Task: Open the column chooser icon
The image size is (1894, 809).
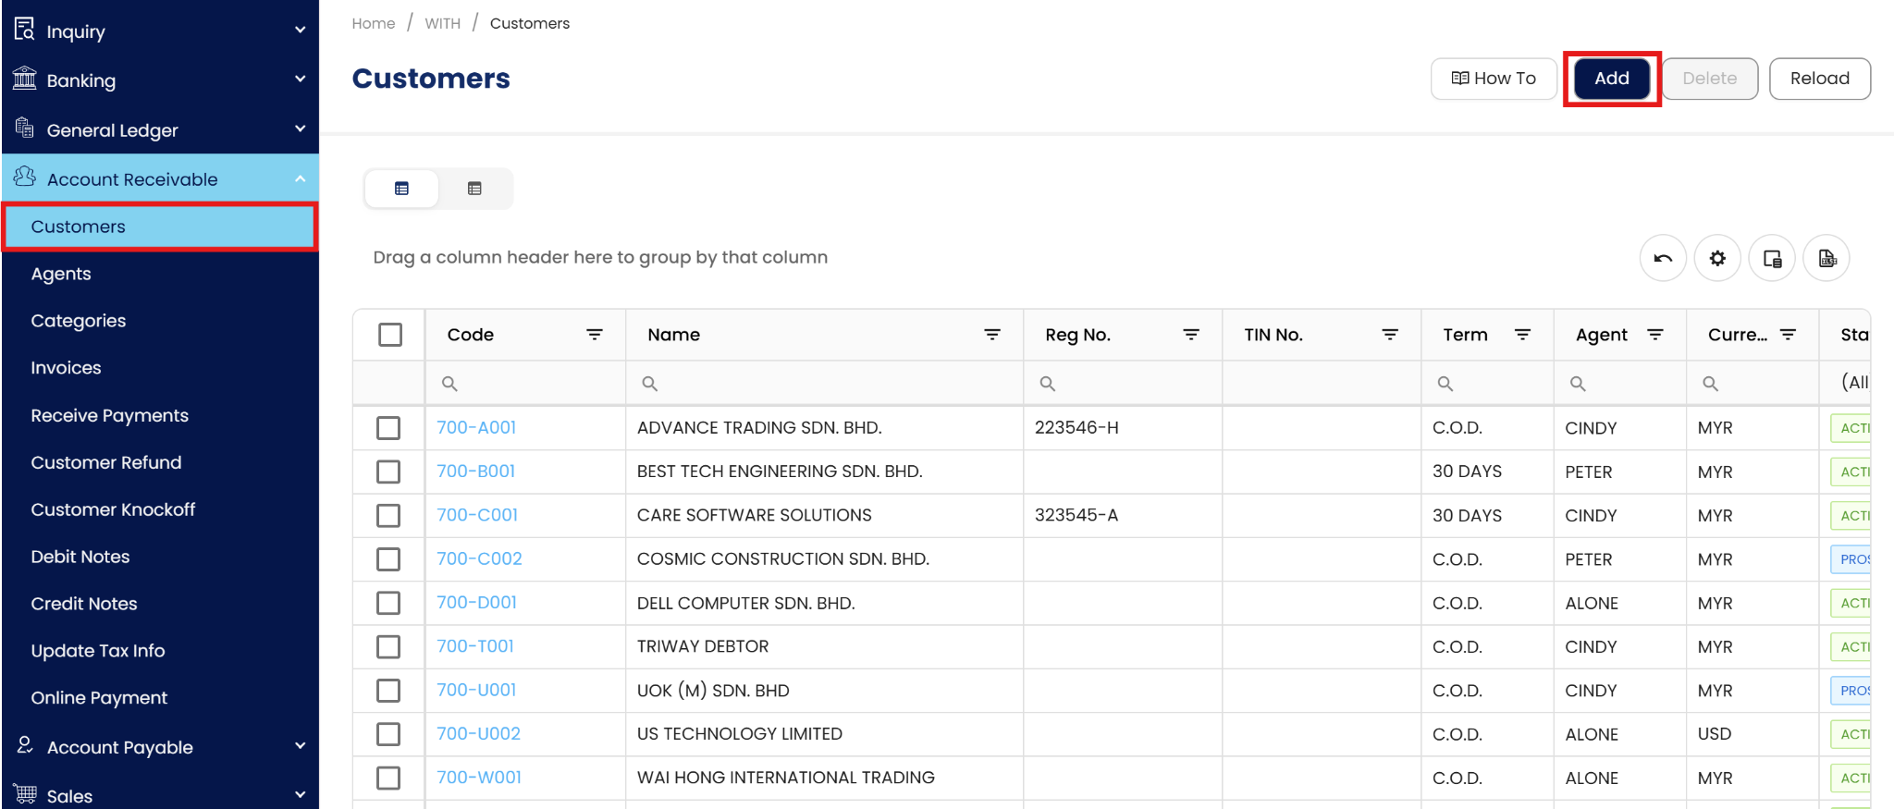Action: (1771, 258)
